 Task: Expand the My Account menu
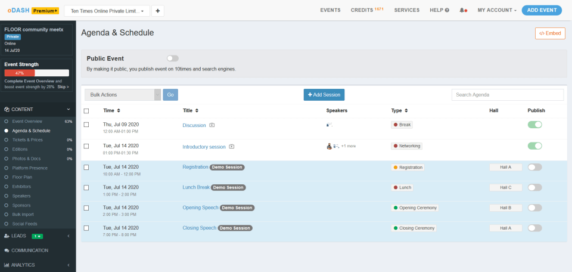(497, 10)
